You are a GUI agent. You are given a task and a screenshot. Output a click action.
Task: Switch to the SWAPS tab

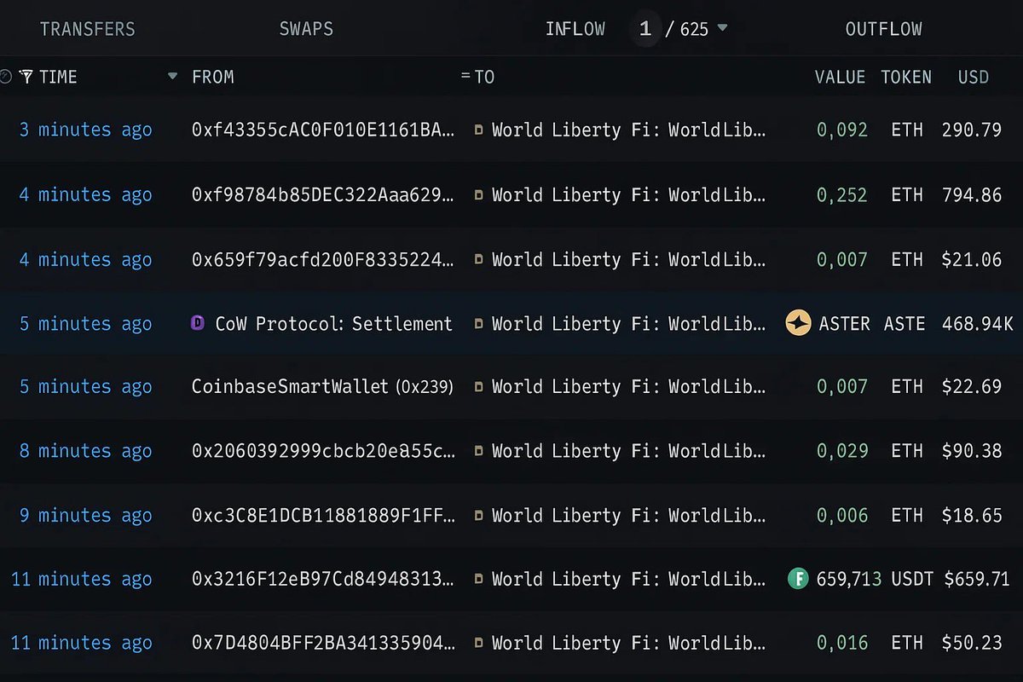pyautogui.click(x=306, y=29)
